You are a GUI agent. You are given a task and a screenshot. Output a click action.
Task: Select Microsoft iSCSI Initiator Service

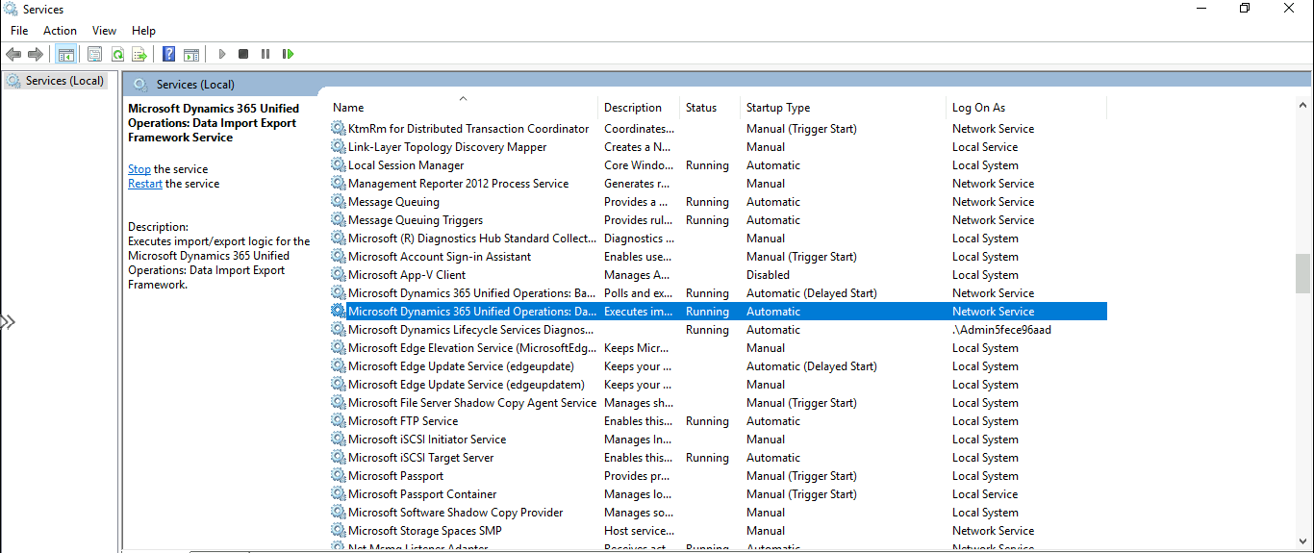(427, 440)
